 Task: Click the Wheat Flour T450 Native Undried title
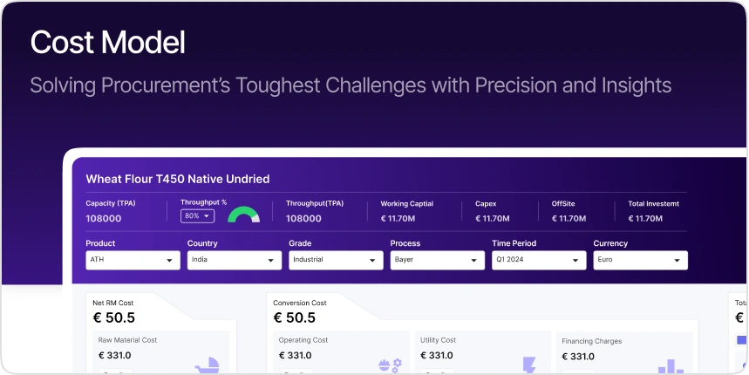[177, 179]
